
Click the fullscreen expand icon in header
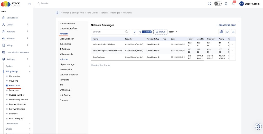coord(210,4)
